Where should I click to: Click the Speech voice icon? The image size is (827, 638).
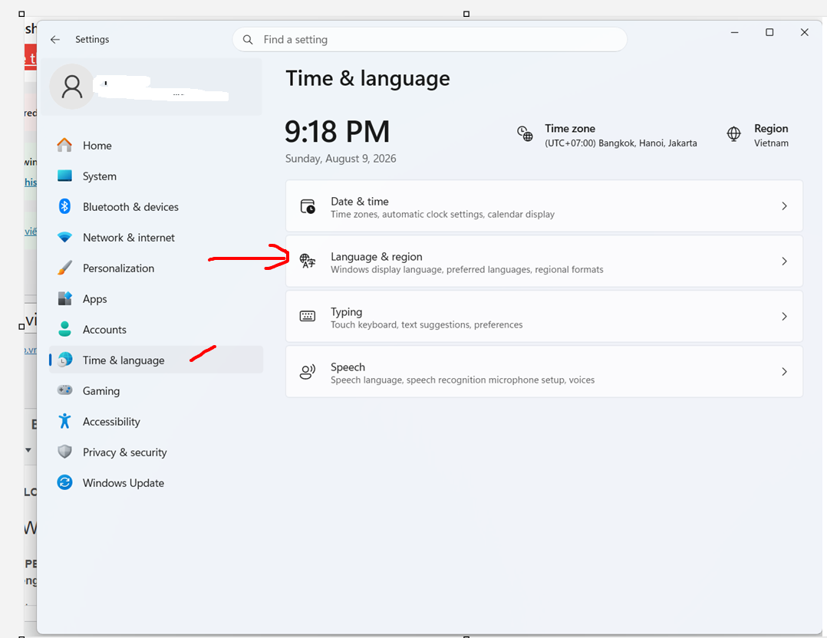308,372
